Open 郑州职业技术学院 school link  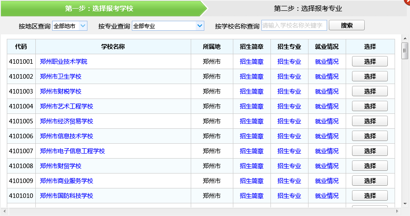coord(63,61)
